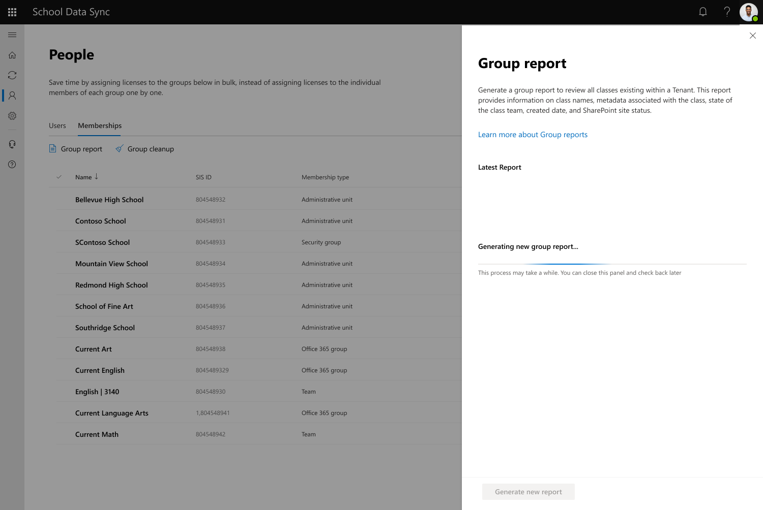The height and width of the screenshot is (510, 763).
Task: Select the Current Art row
Action: tap(259, 349)
